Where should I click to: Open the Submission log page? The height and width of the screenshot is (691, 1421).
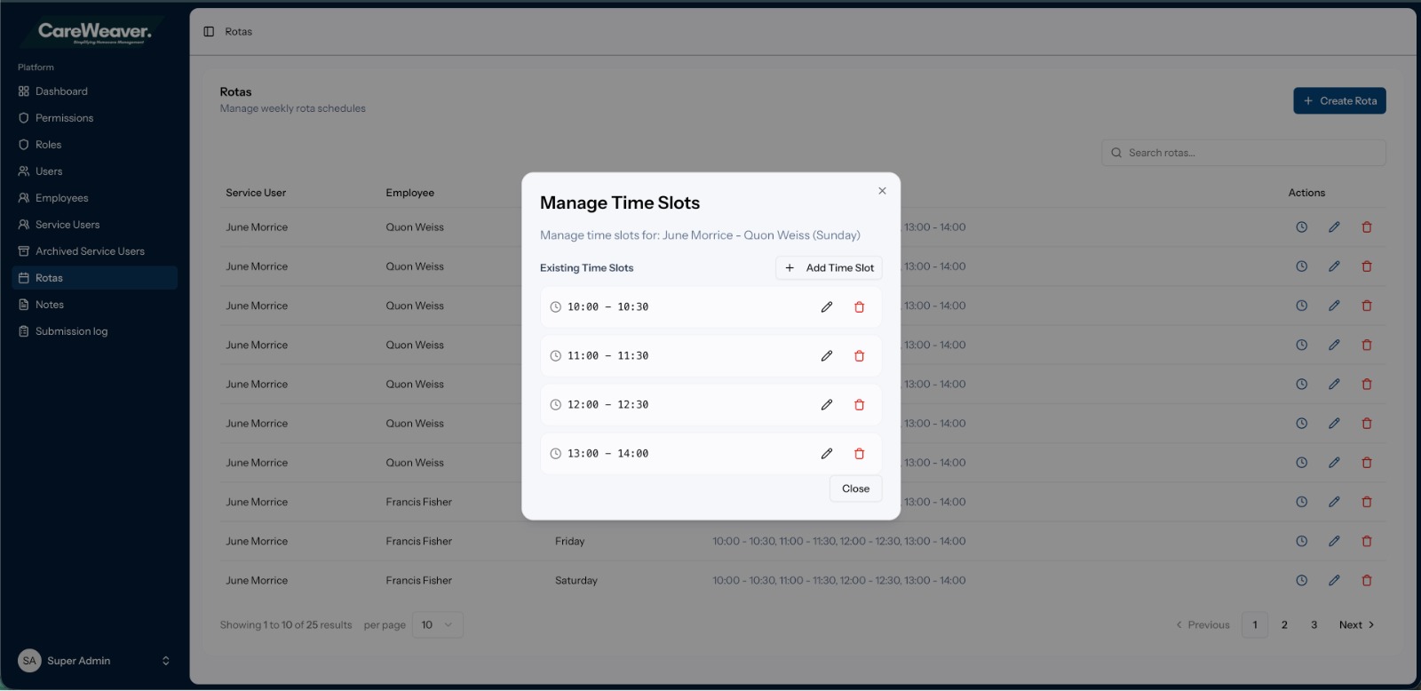[x=71, y=331]
